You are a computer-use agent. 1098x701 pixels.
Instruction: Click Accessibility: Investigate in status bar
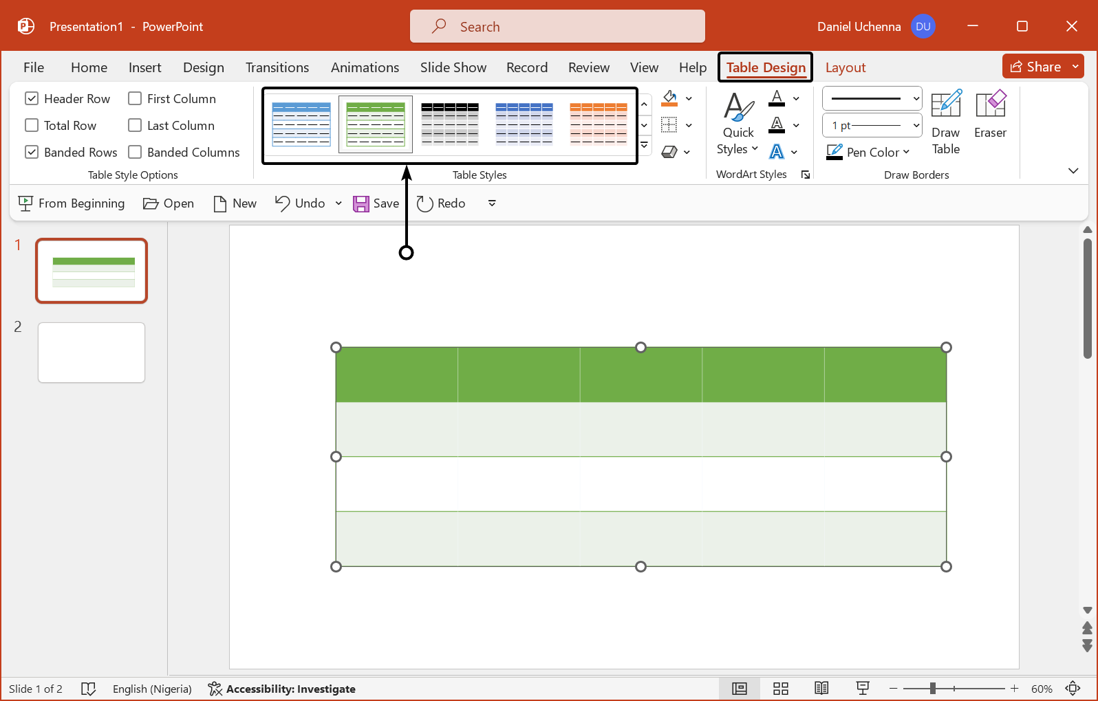tap(282, 689)
